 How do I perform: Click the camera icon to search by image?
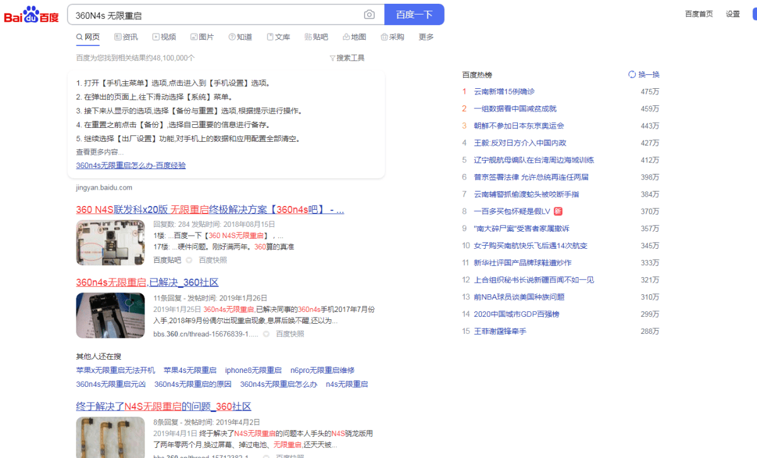(x=369, y=14)
